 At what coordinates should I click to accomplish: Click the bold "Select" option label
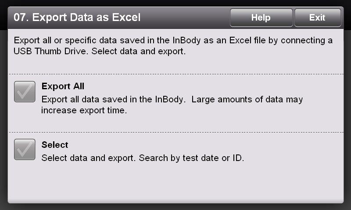click(55, 145)
